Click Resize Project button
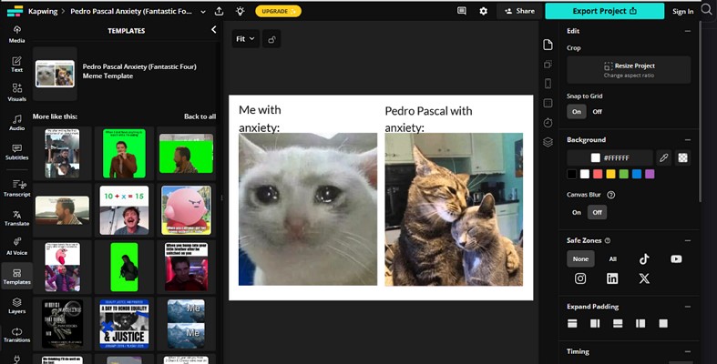Image resolution: width=717 pixels, height=364 pixels. 629,70
